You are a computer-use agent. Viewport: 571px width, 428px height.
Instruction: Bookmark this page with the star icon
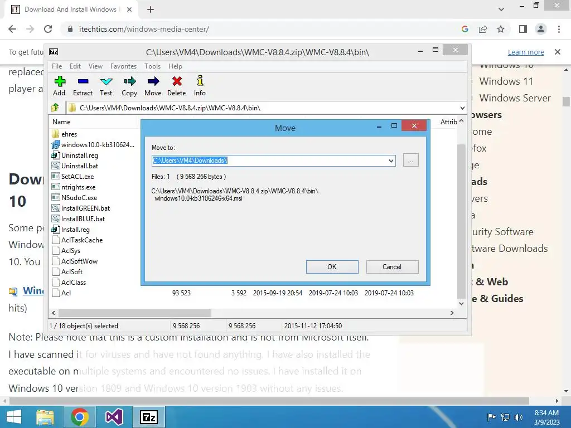click(501, 29)
